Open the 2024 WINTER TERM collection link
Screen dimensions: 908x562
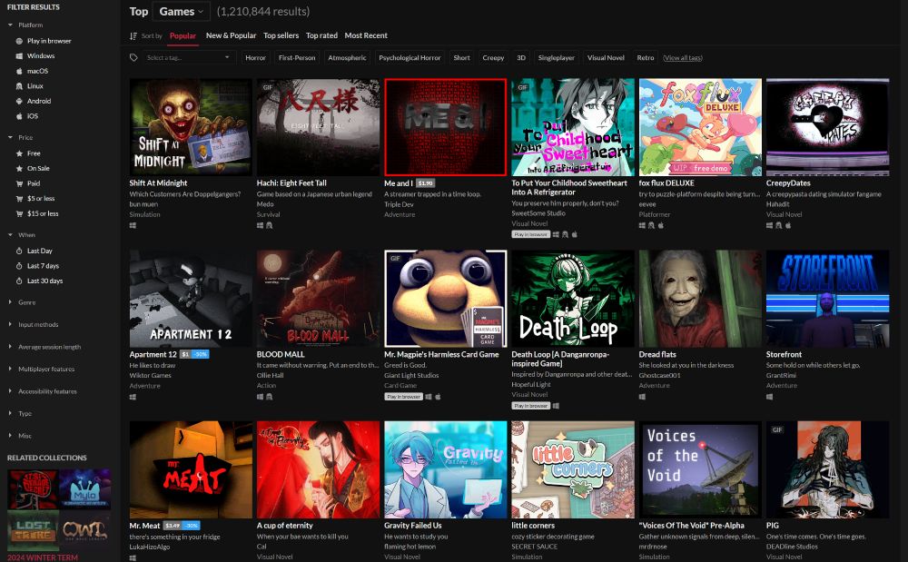43,557
